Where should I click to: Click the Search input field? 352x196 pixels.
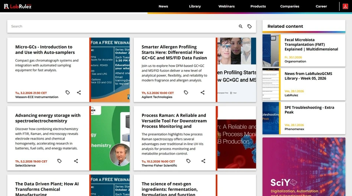tap(123, 26)
